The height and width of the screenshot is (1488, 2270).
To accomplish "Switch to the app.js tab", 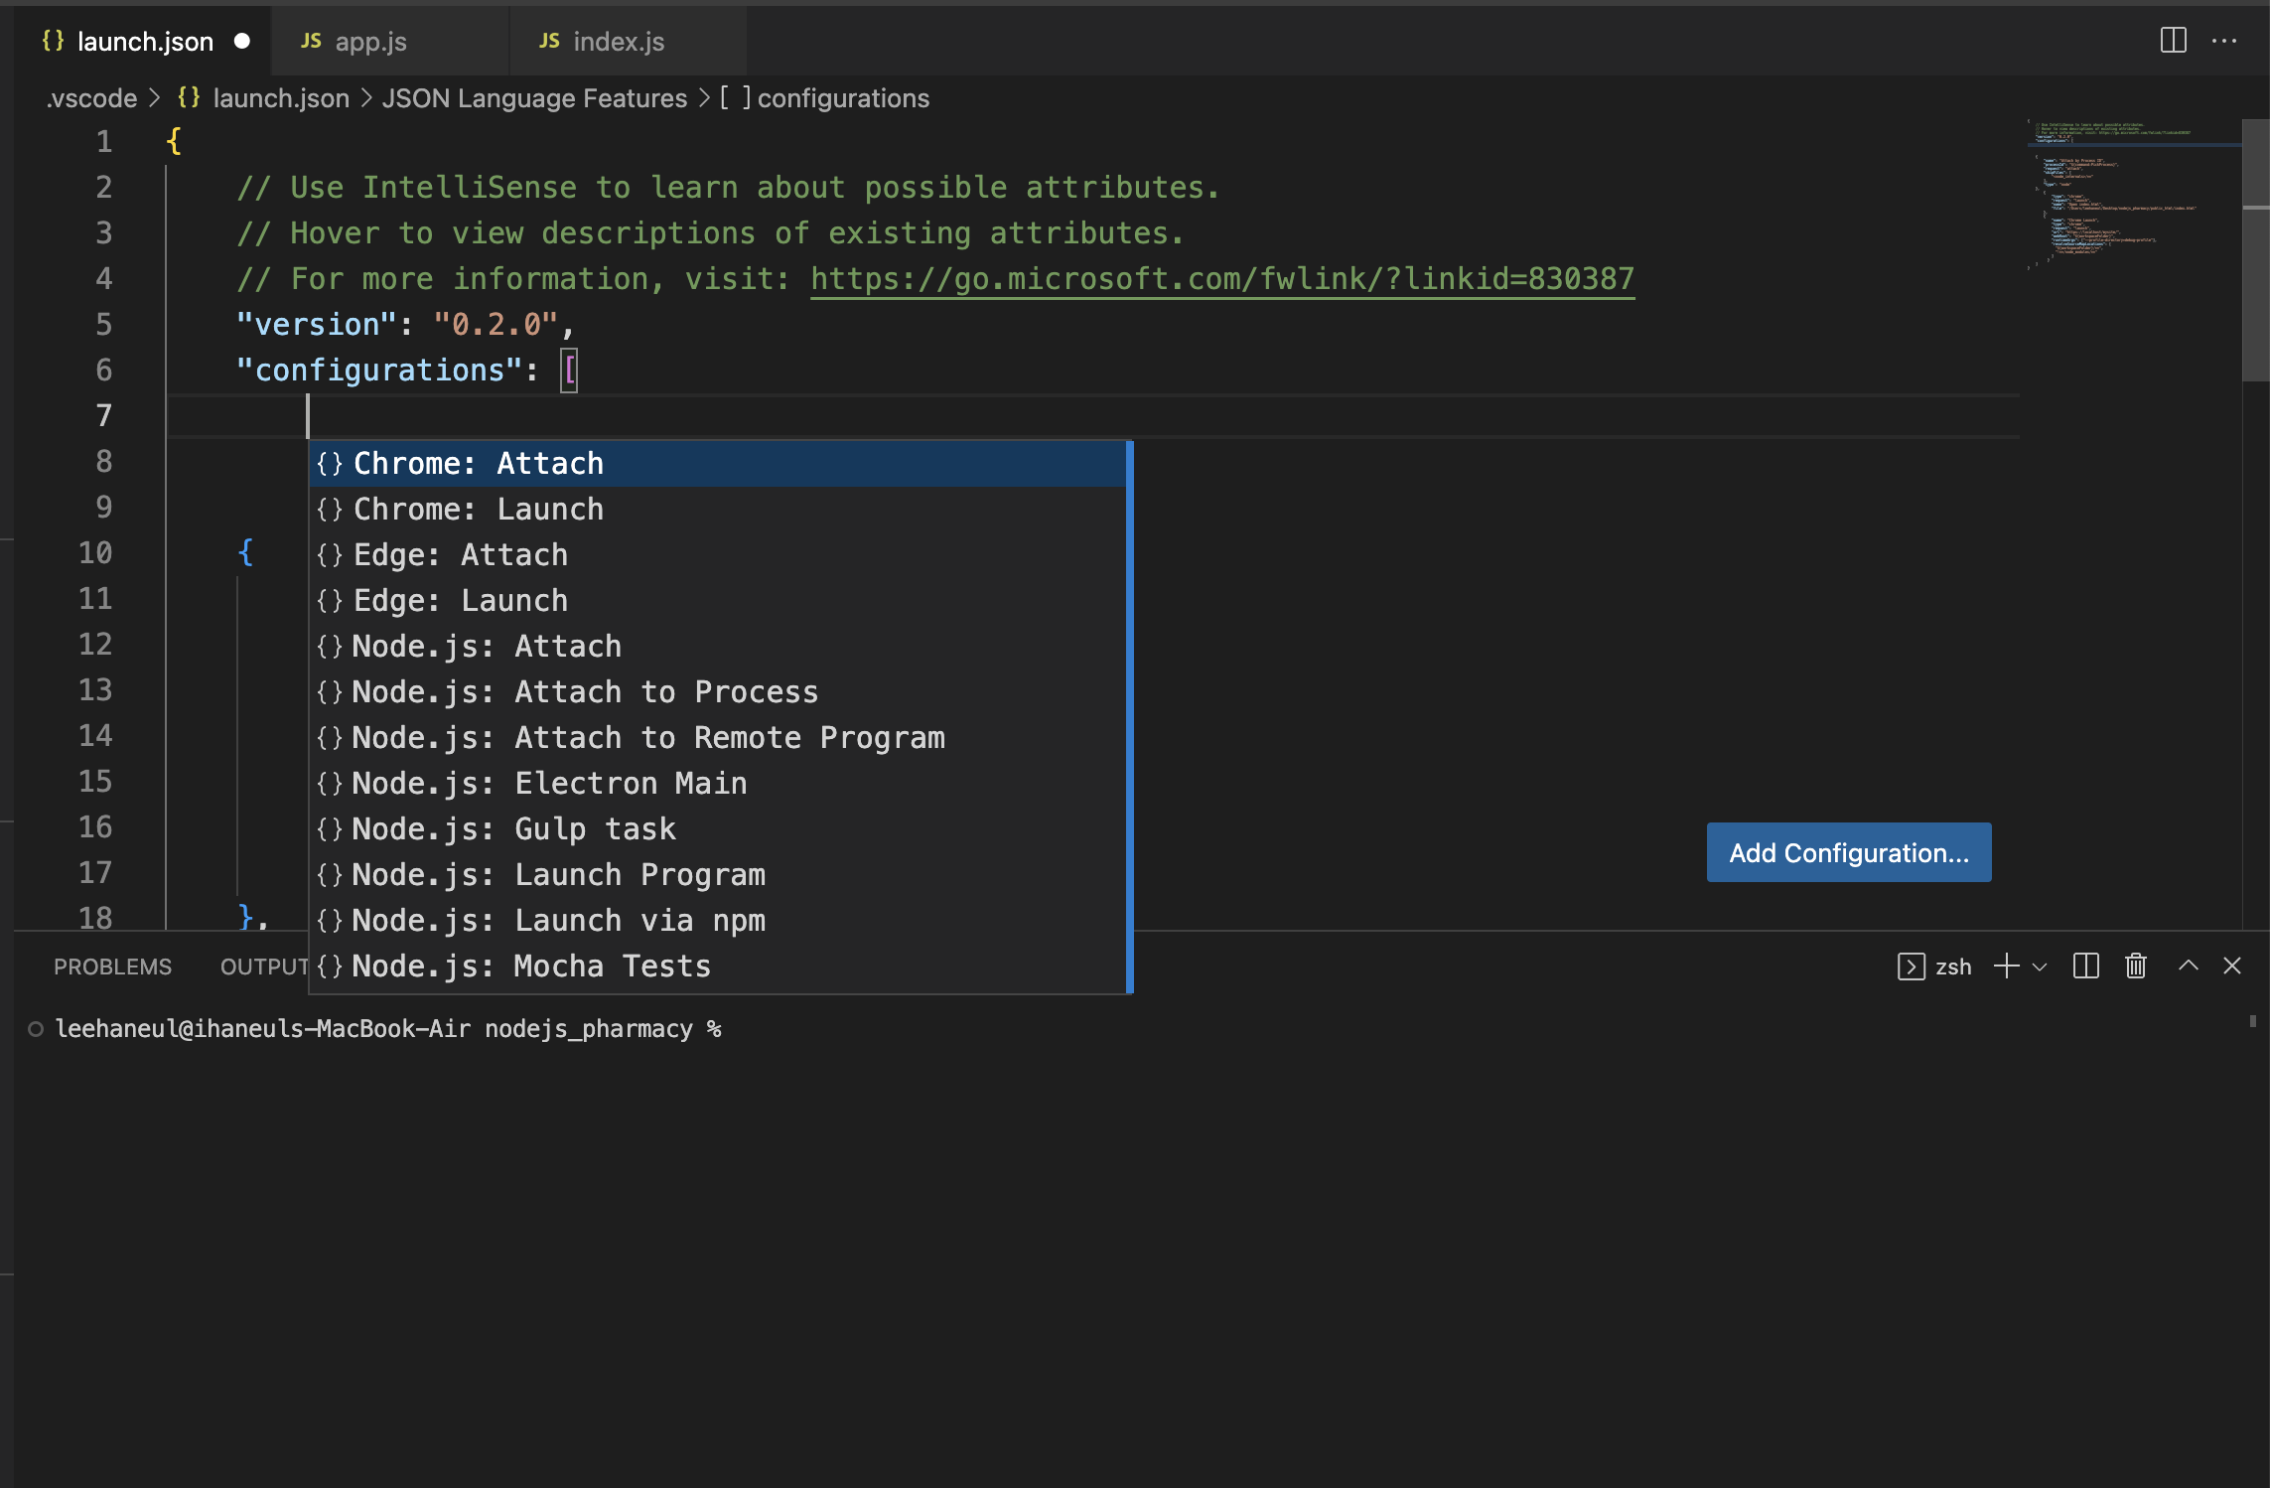I will coord(390,41).
